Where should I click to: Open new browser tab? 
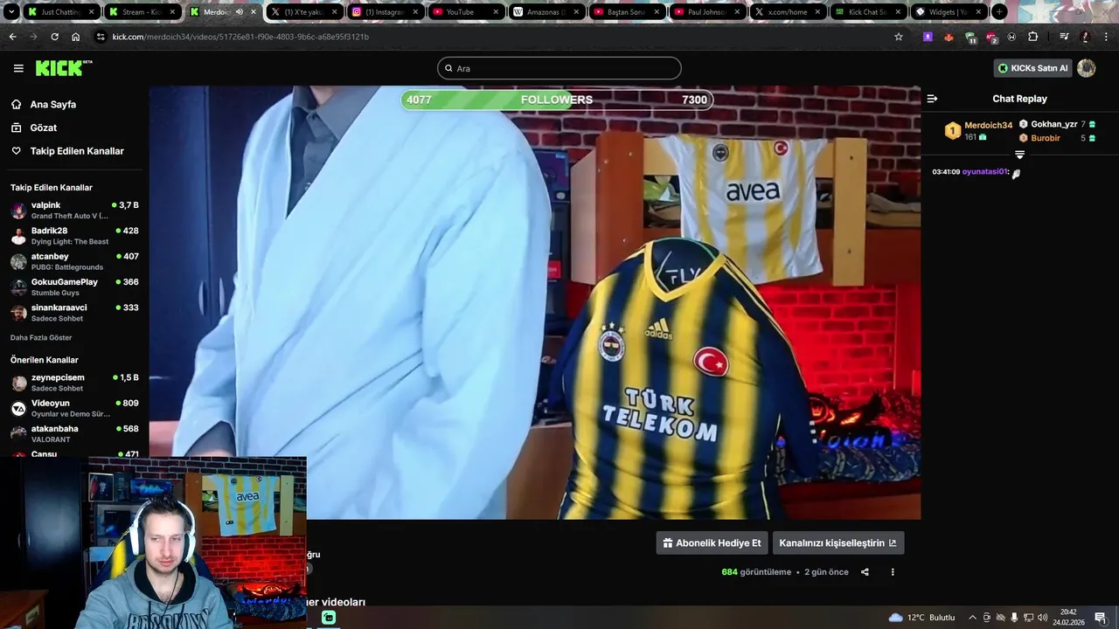point(999,12)
